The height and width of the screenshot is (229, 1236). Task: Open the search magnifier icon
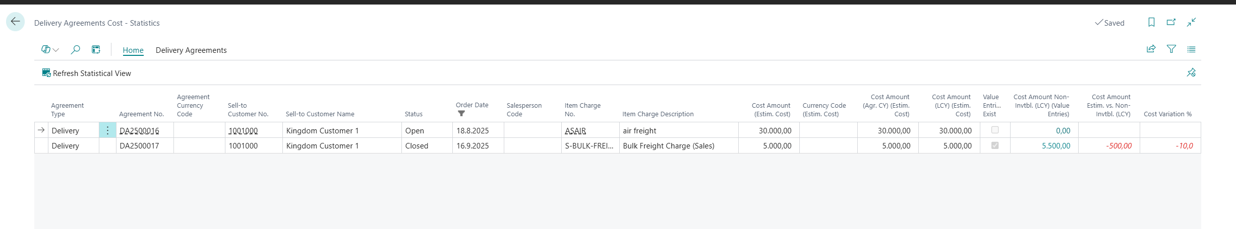75,49
